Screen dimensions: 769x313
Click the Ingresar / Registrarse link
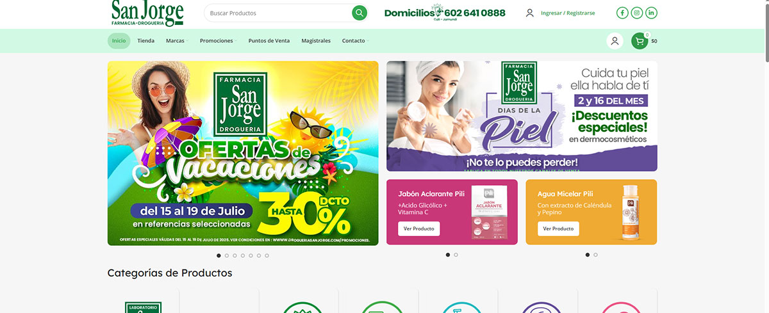click(568, 13)
